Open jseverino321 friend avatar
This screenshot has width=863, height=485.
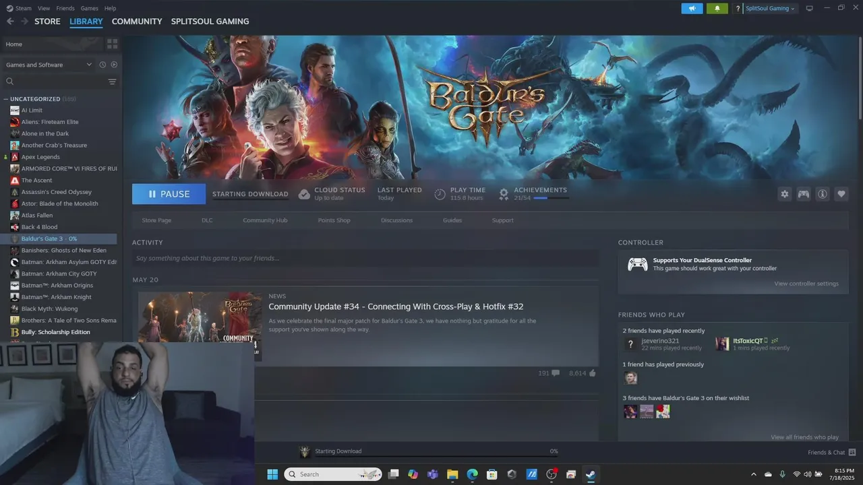pos(630,344)
